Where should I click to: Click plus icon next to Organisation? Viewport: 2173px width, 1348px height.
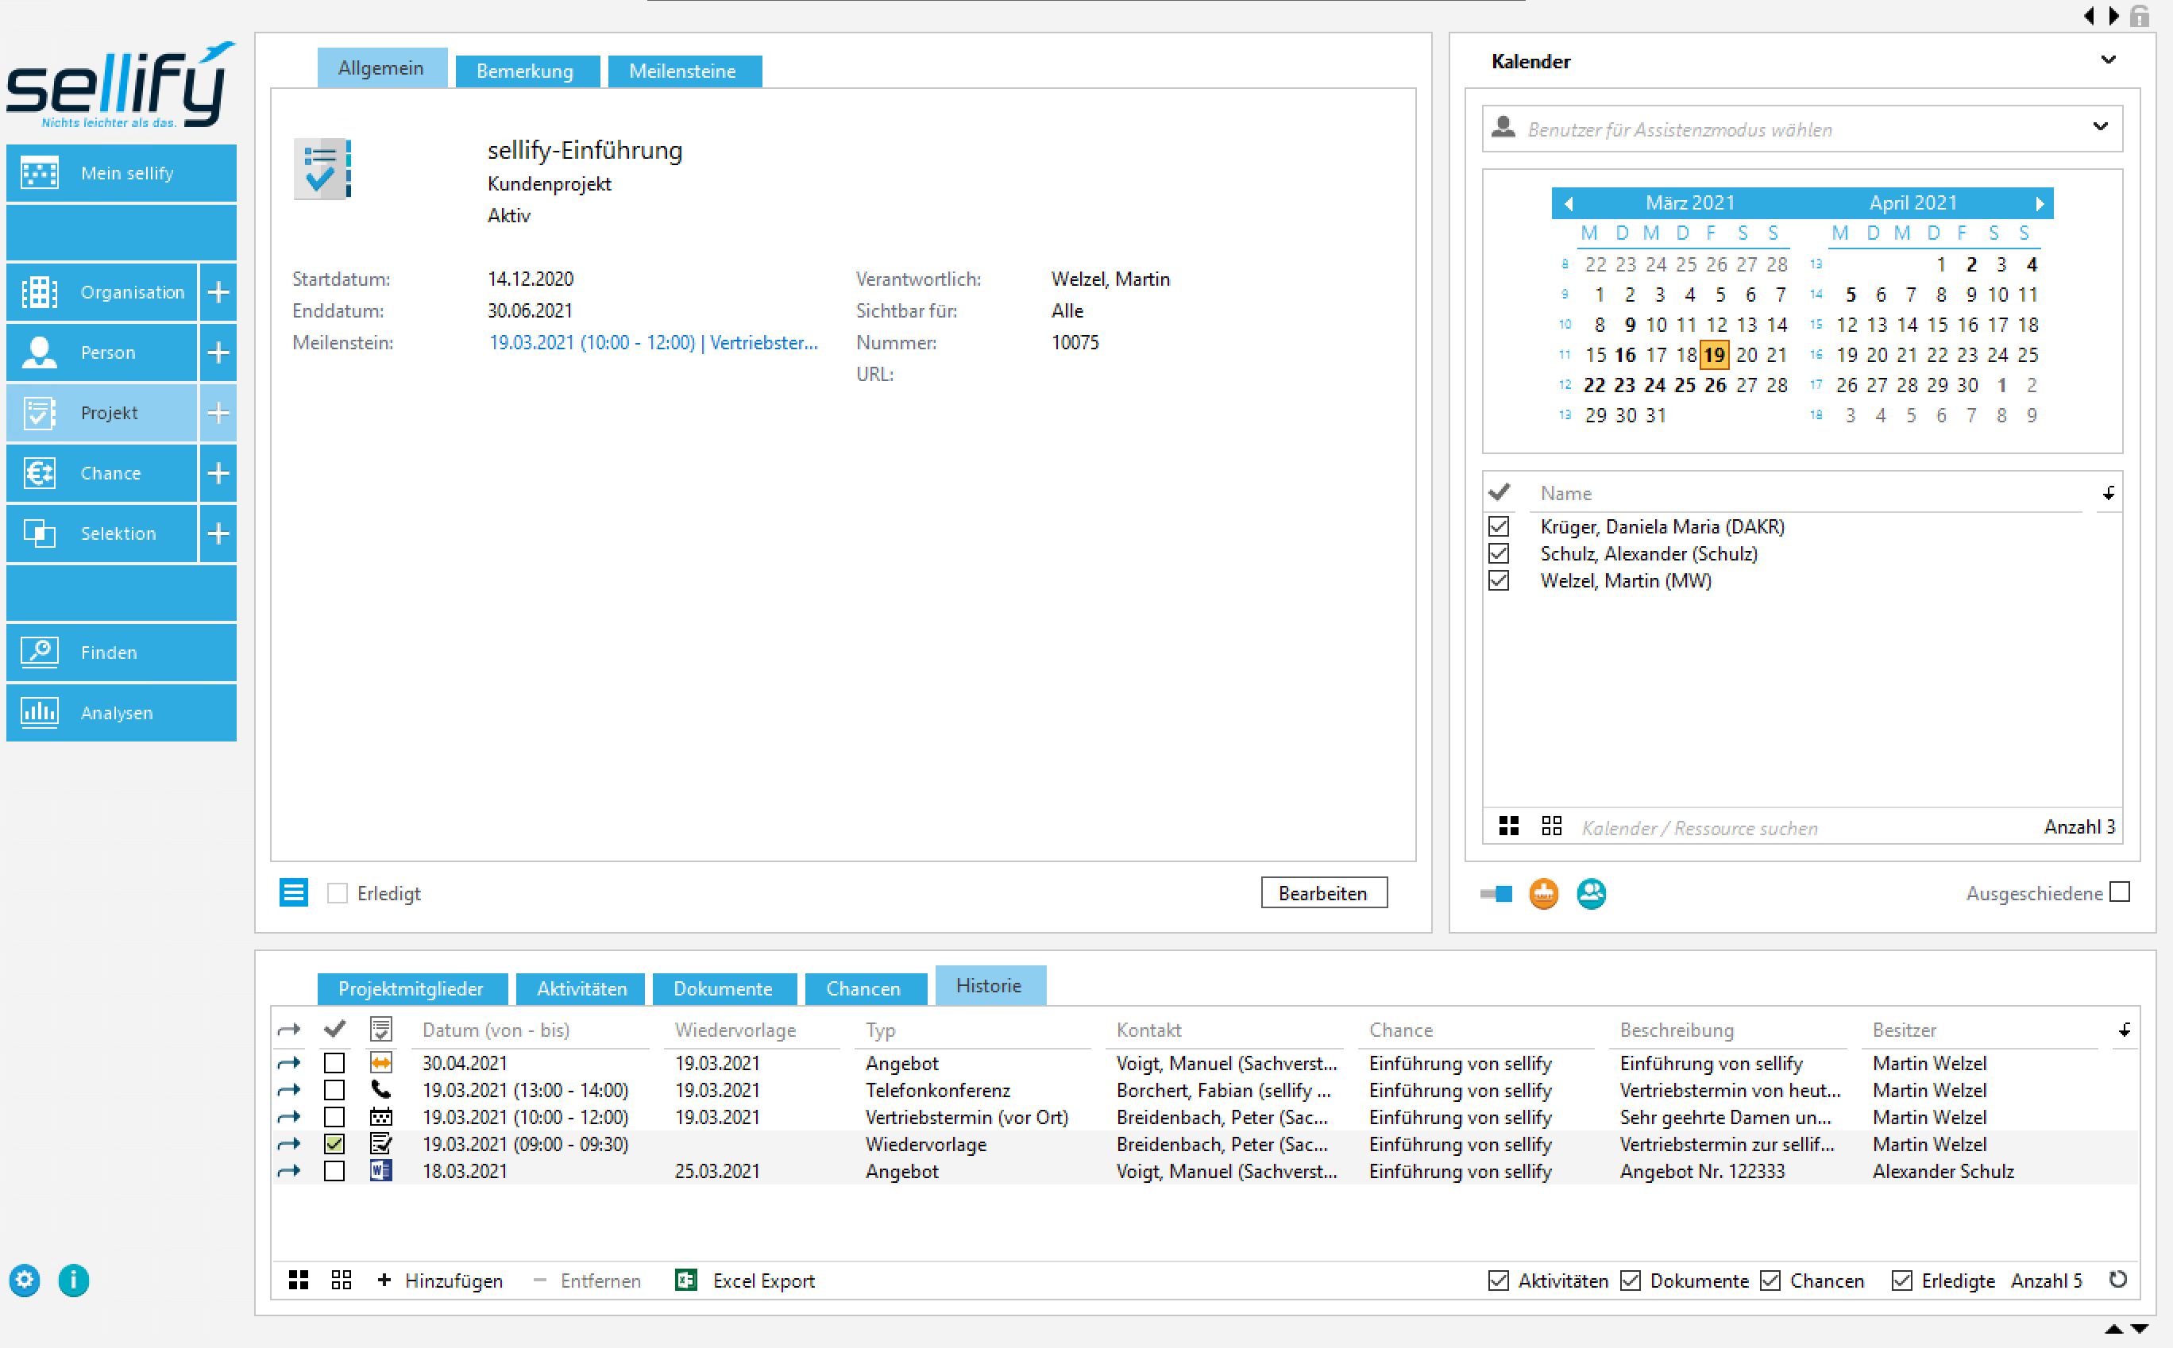[218, 292]
